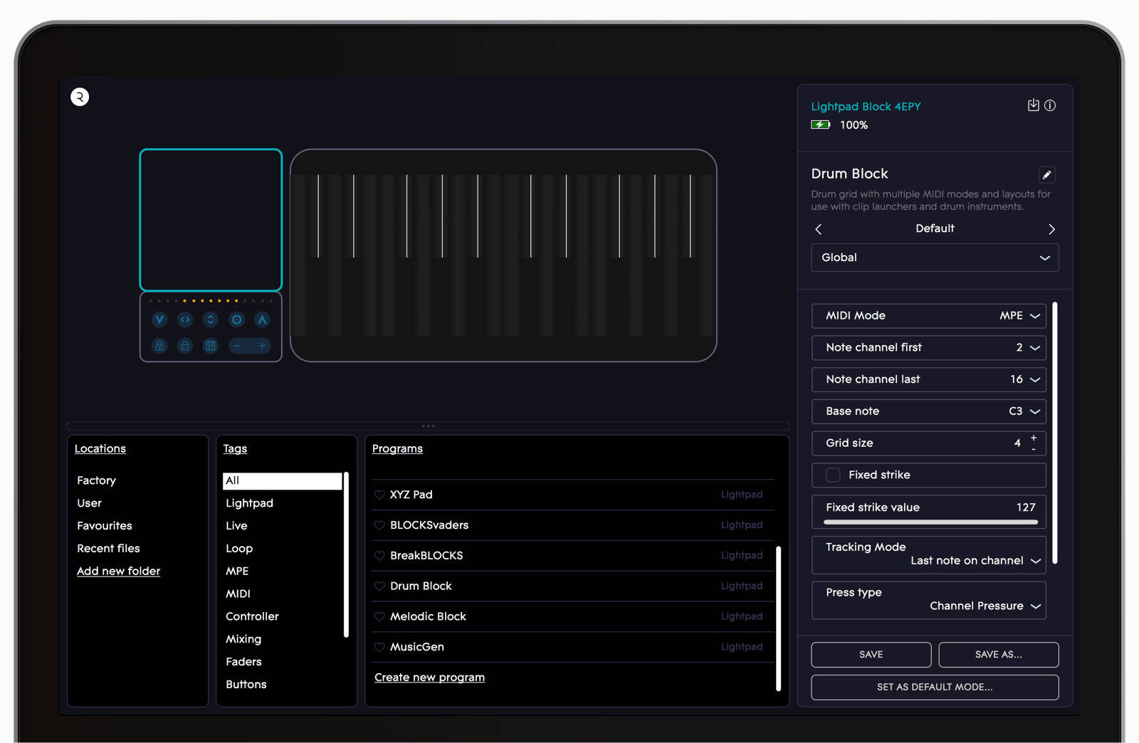Click the three-dot panel divider handle
This screenshot has height=743, width=1139.
point(429,426)
